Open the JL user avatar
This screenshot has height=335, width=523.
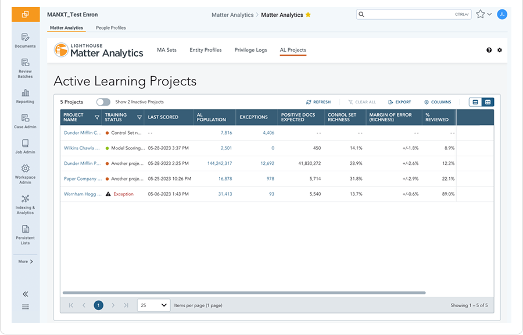[x=502, y=15]
